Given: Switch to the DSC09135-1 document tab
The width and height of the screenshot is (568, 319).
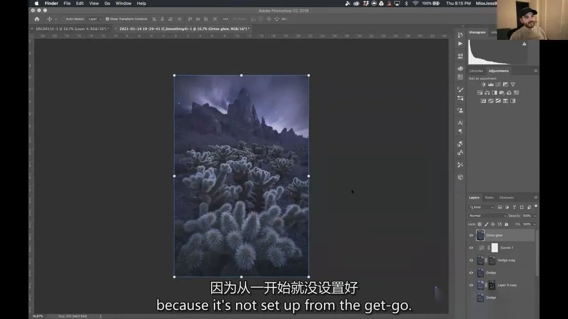Looking at the screenshot, I should [72, 29].
